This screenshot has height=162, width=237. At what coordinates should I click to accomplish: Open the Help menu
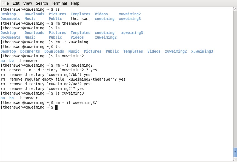[x=75, y=3]
